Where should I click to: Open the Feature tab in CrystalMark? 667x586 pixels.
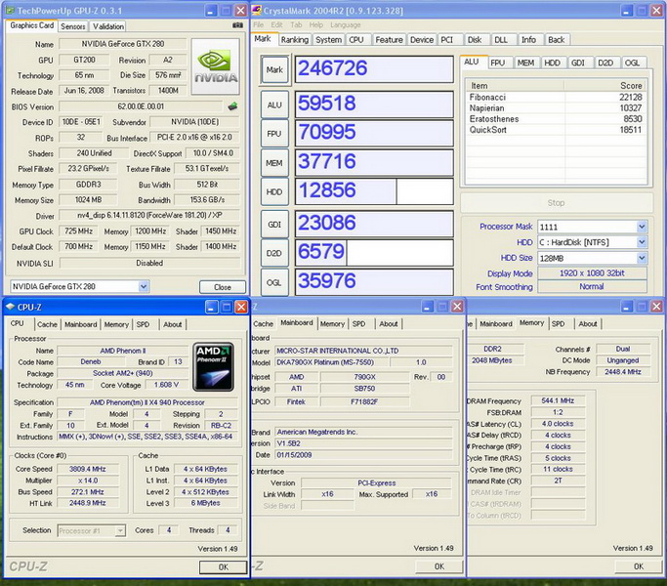pos(389,40)
